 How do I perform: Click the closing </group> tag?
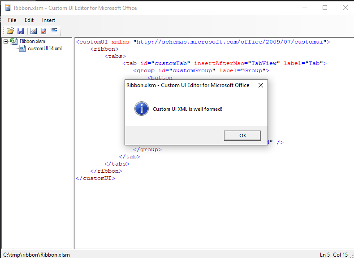tap(147, 149)
